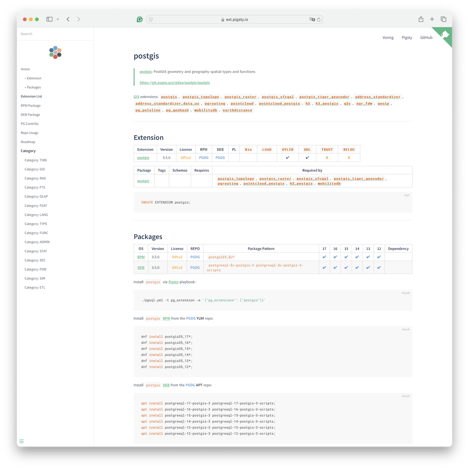Open the Pigsty top navigation item
The image size is (469, 469).
[407, 37]
